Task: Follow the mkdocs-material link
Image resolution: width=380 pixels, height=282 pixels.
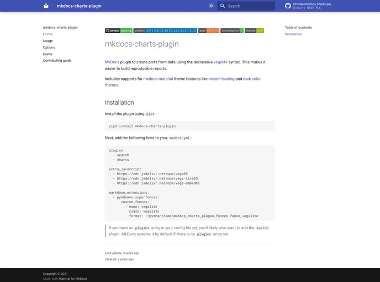Action: pyautogui.click(x=158, y=79)
